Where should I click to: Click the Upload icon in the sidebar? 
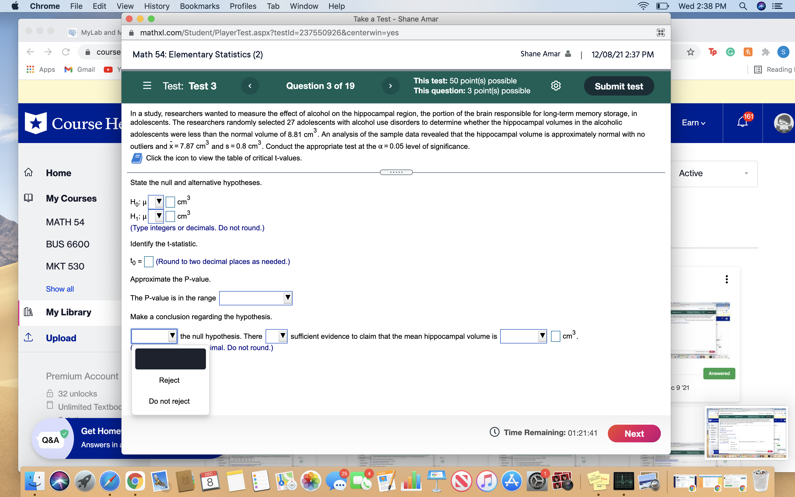point(29,338)
